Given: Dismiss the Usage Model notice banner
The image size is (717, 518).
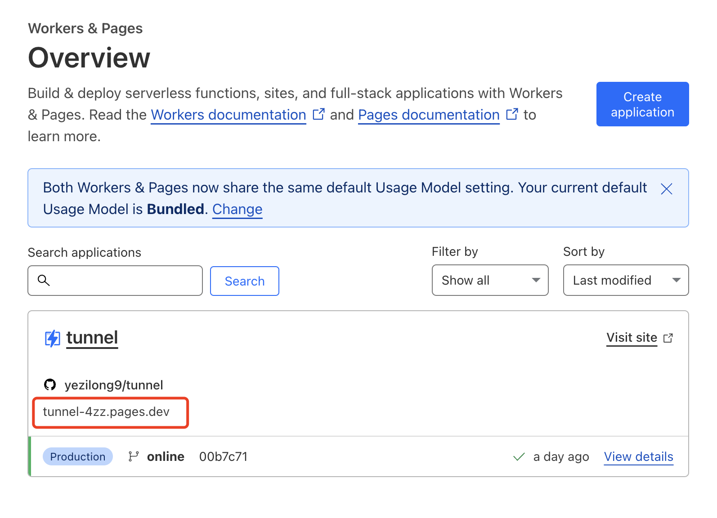Looking at the screenshot, I should tap(666, 189).
